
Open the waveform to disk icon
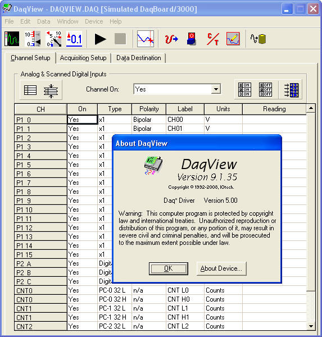tap(258, 39)
